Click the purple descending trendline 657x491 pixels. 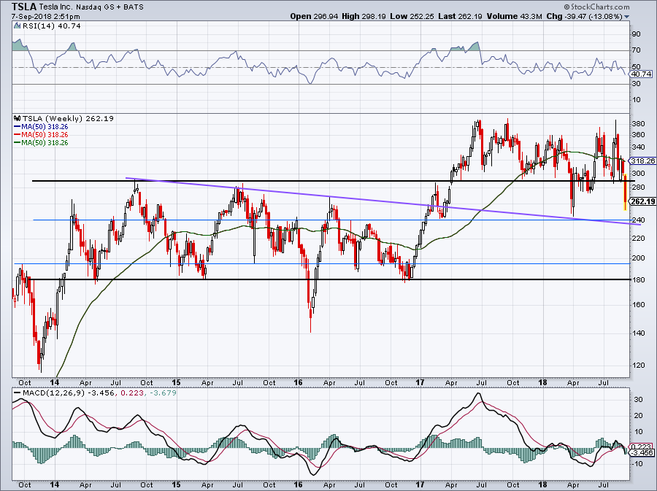(383, 201)
